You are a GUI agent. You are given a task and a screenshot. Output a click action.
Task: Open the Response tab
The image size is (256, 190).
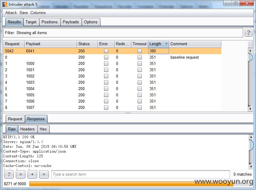(36, 119)
